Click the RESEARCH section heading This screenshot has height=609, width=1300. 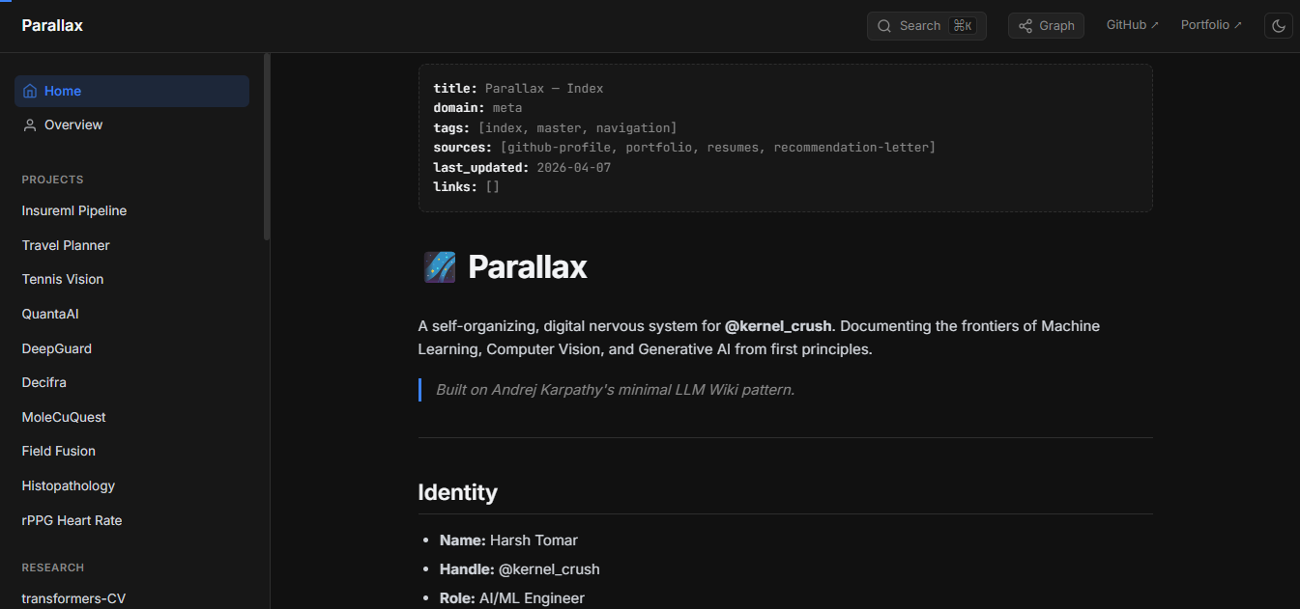(53, 567)
